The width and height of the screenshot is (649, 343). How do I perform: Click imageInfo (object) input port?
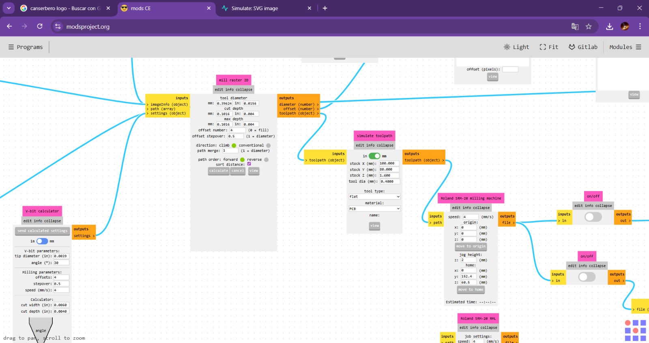168,104
